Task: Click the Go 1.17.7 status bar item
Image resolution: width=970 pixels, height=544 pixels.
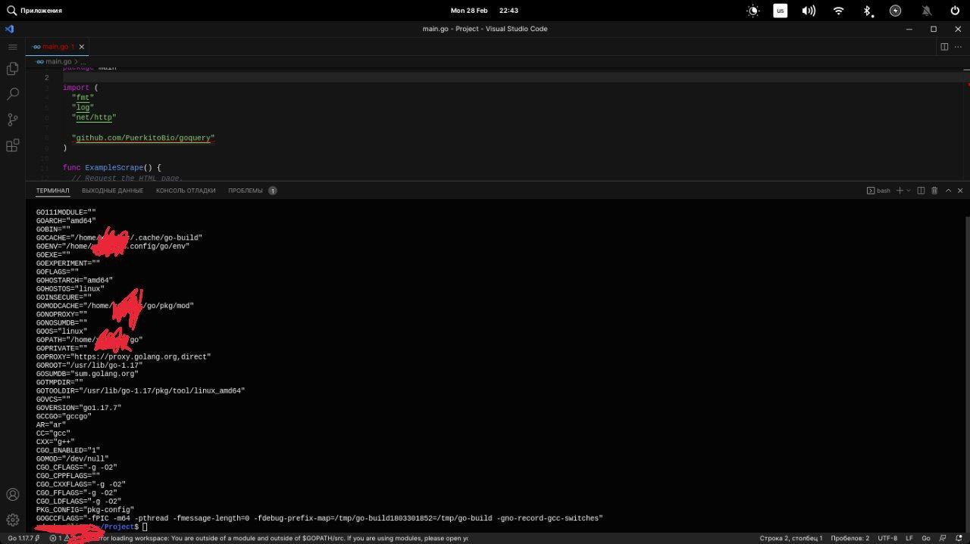Action: point(20,539)
